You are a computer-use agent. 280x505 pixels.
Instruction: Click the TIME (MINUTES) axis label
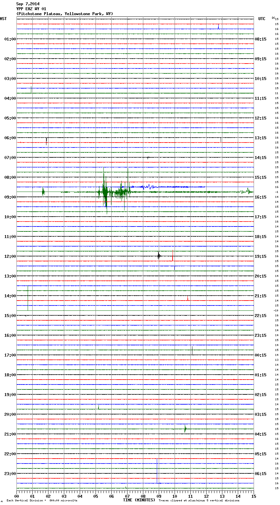pyautogui.click(x=139, y=500)
